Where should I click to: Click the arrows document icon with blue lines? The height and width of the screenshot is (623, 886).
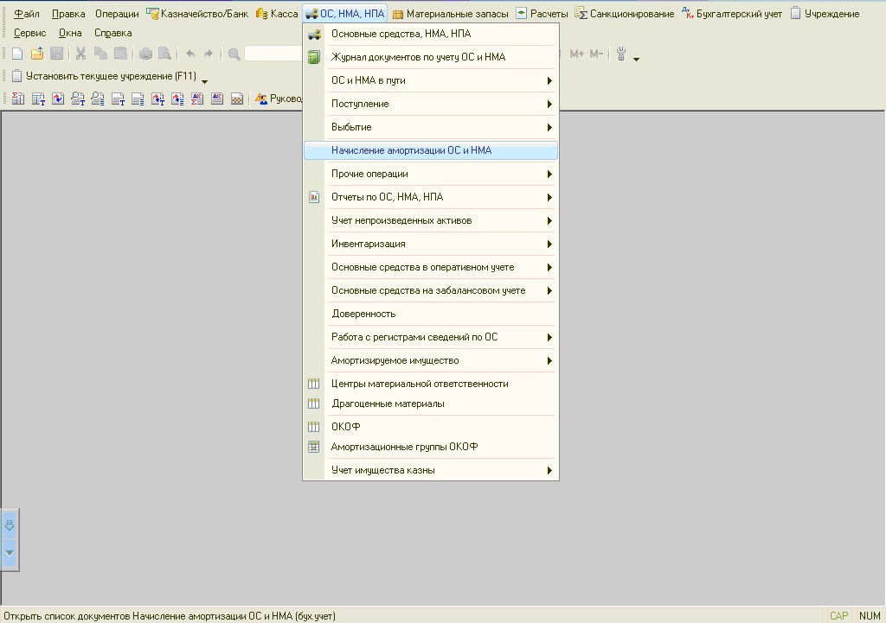pos(177,99)
